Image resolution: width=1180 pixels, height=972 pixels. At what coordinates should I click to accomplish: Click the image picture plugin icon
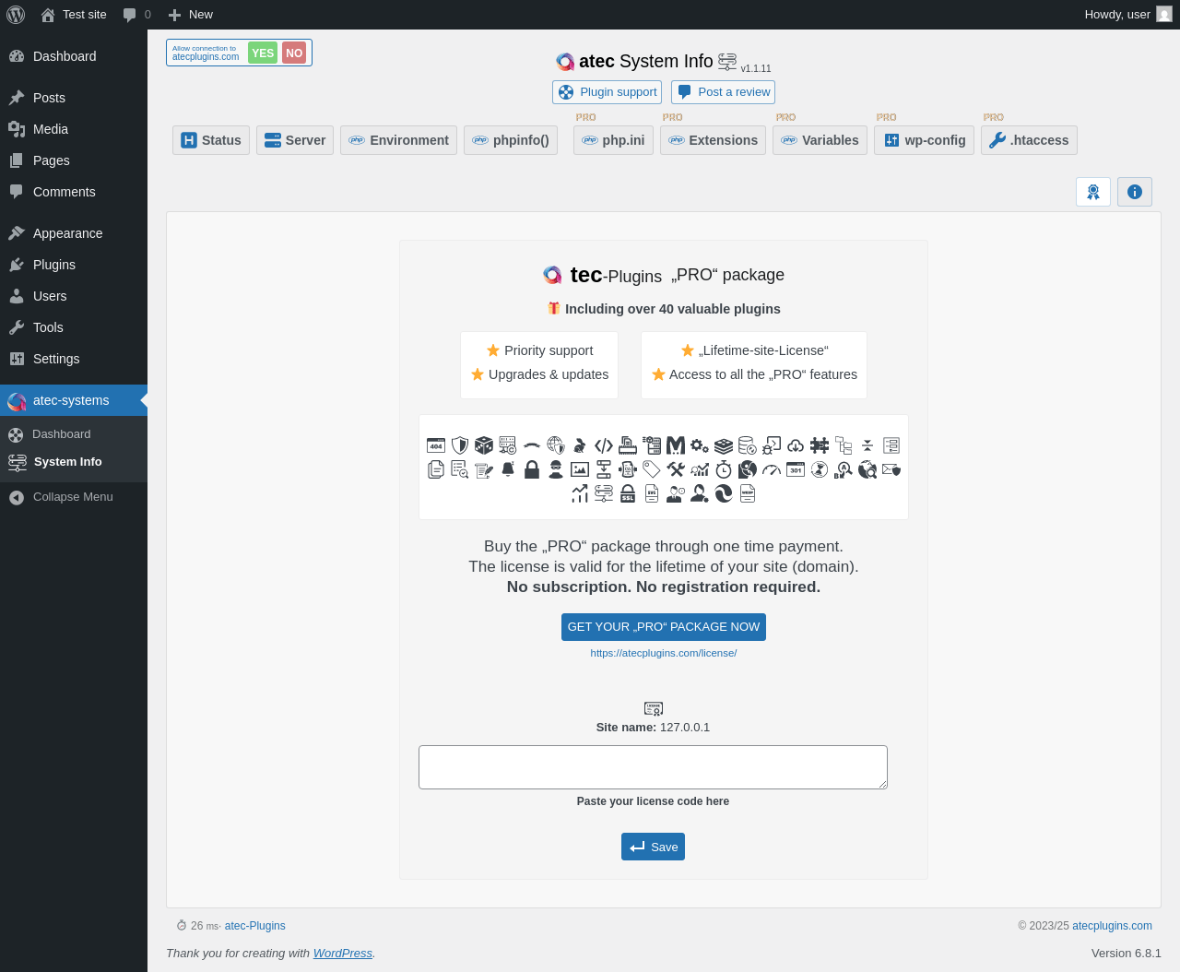tap(580, 469)
